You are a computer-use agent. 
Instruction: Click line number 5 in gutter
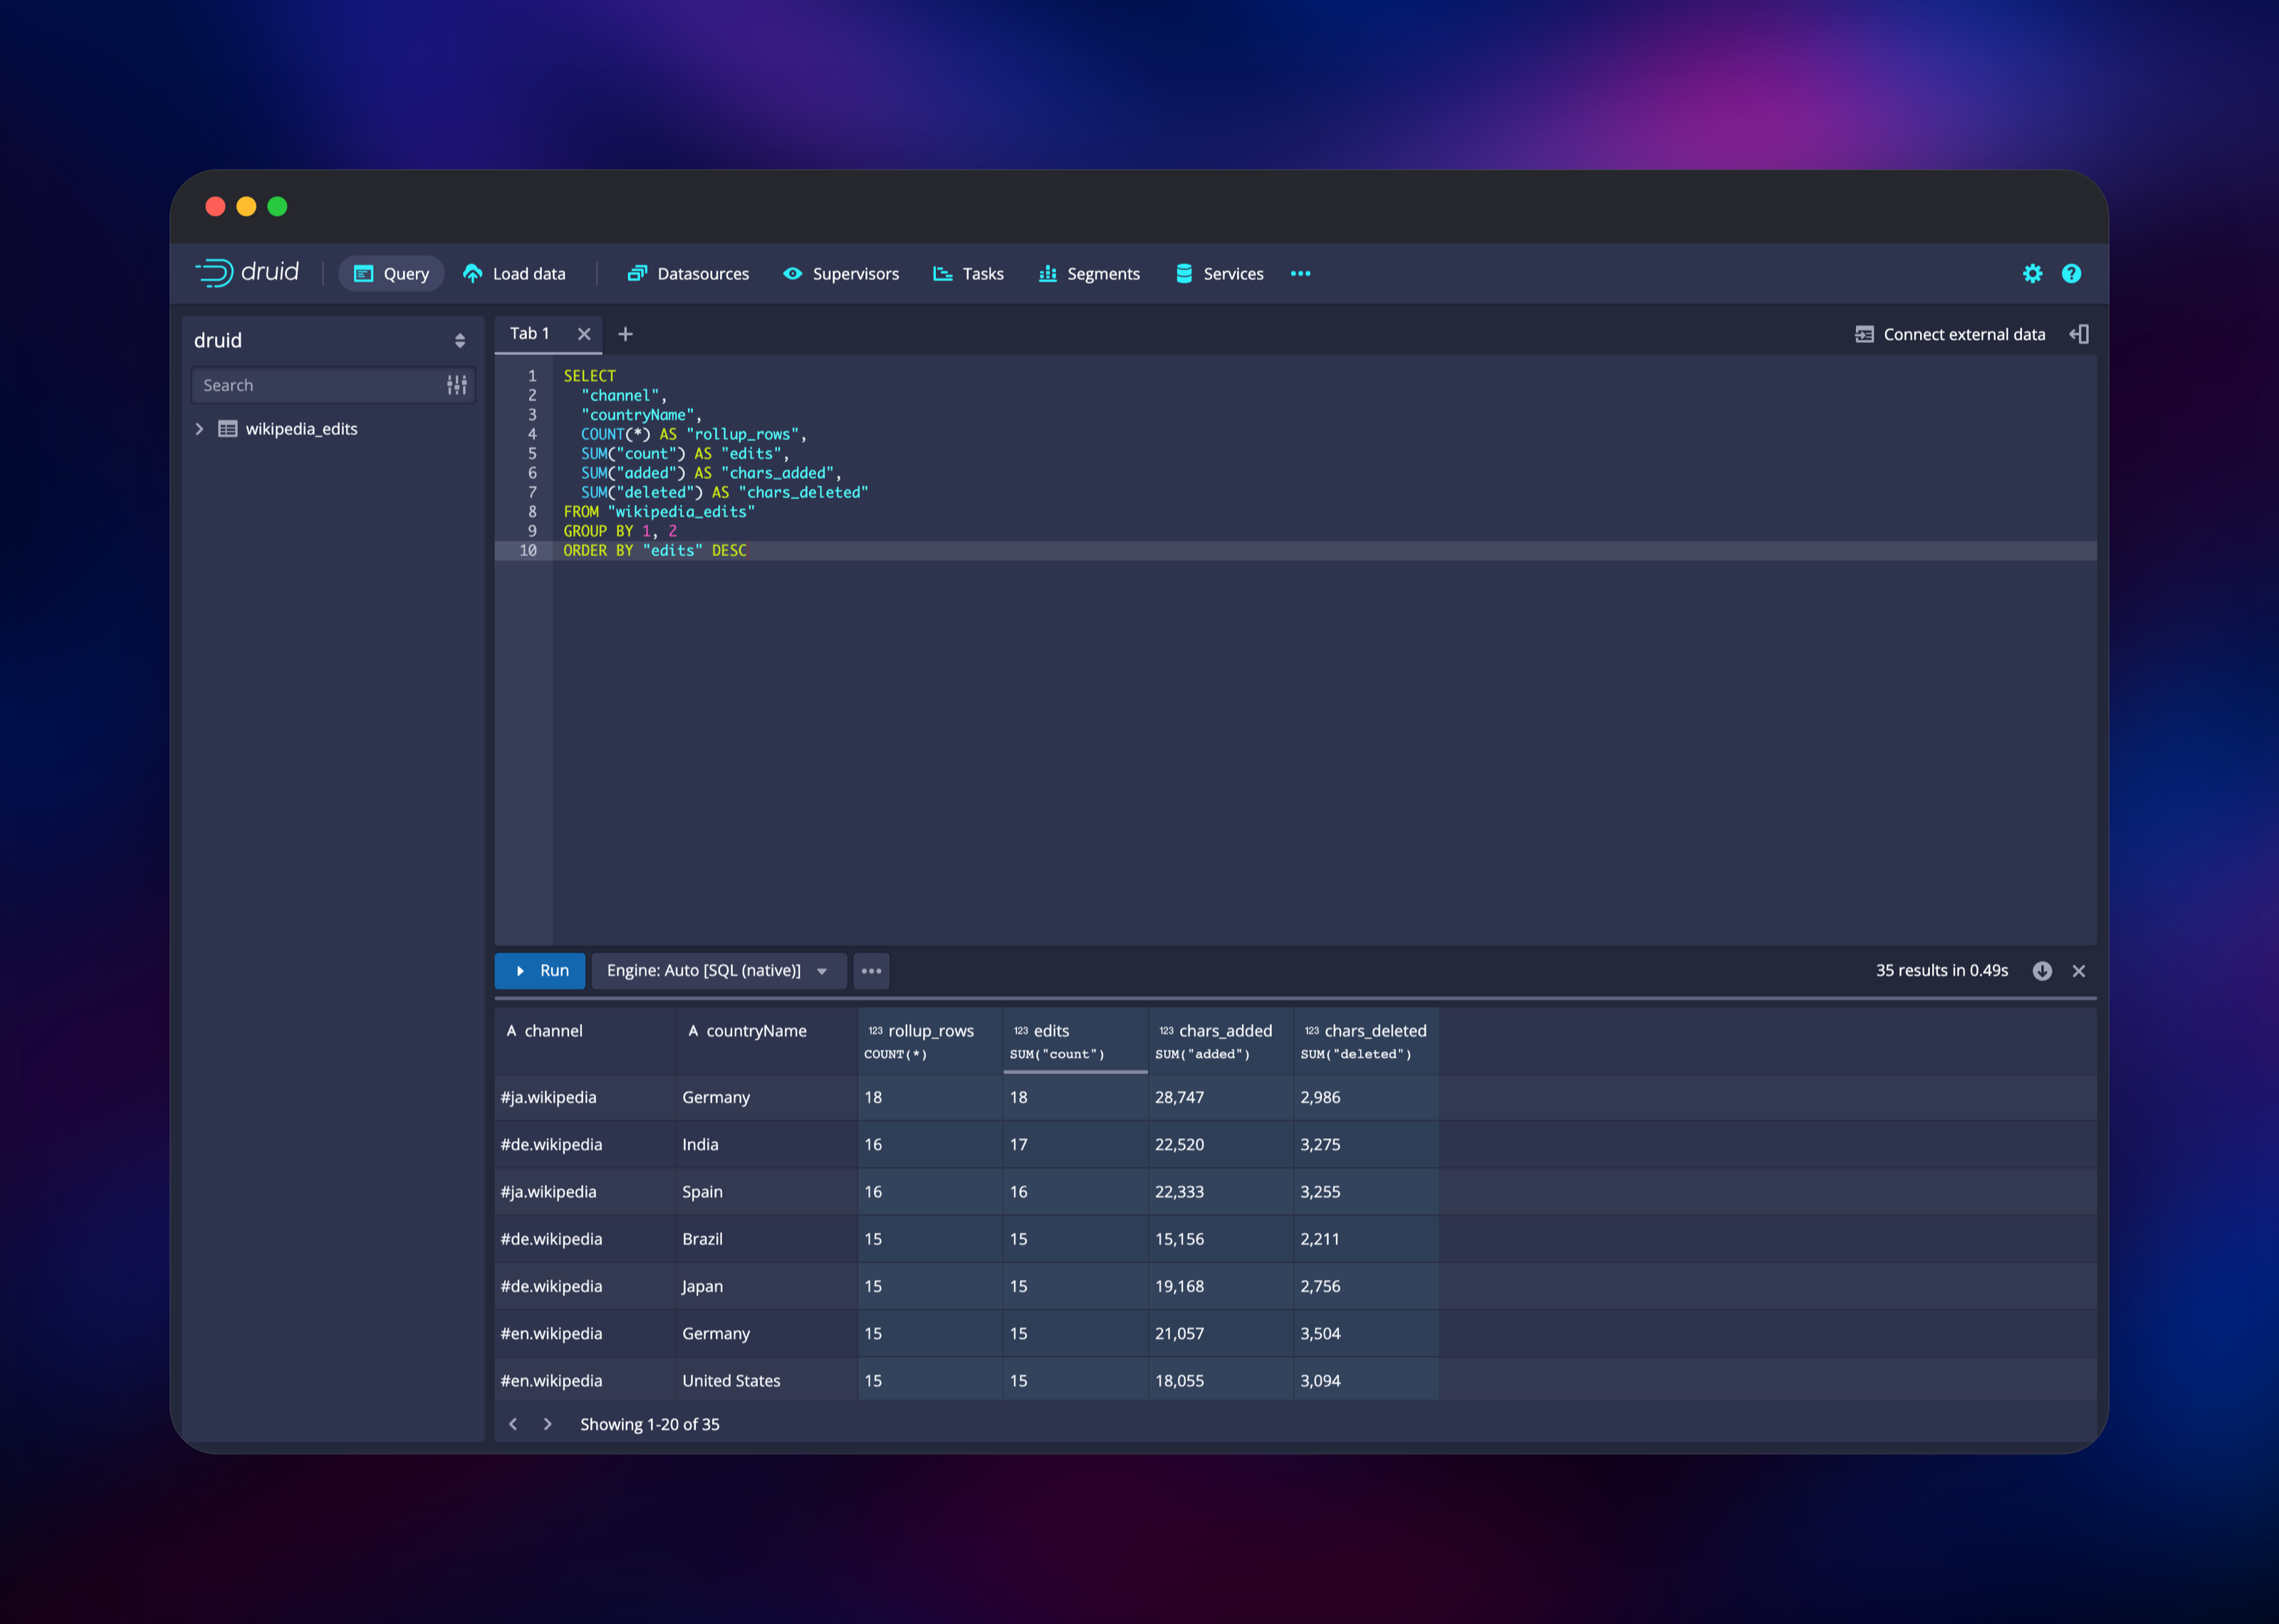point(532,454)
